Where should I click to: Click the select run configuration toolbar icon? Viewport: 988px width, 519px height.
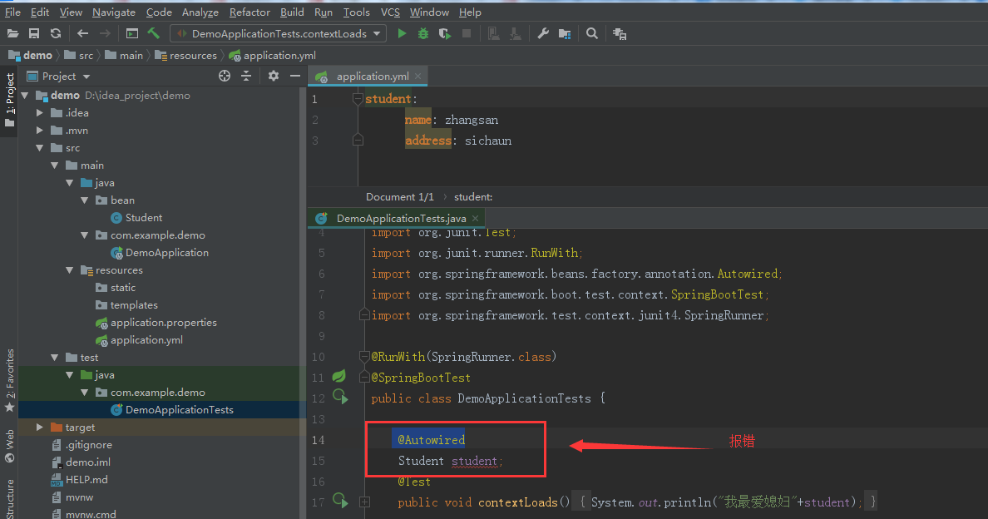point(131,34)
